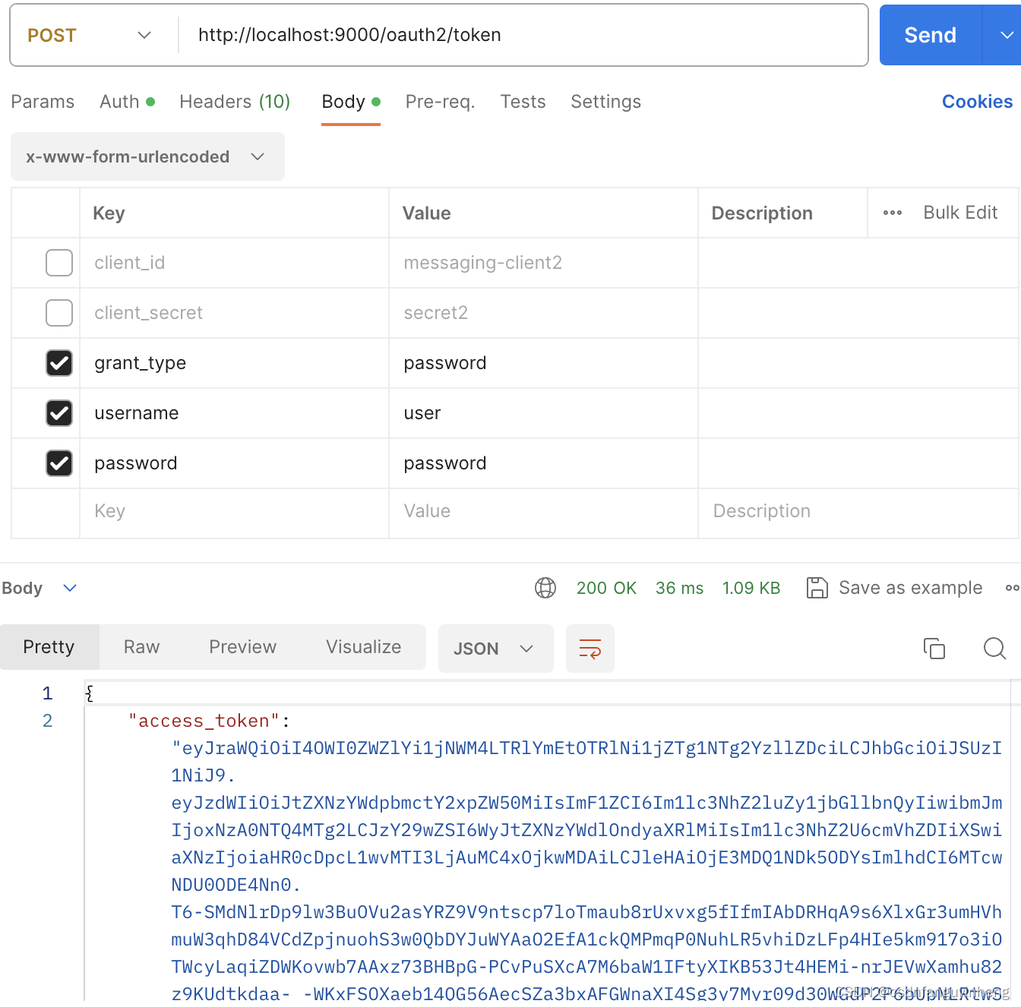Screen dimensions: 1021x1007
Task: Click the "access_token" key in the response
Action: pyautogui.click(x=204, y=721)
